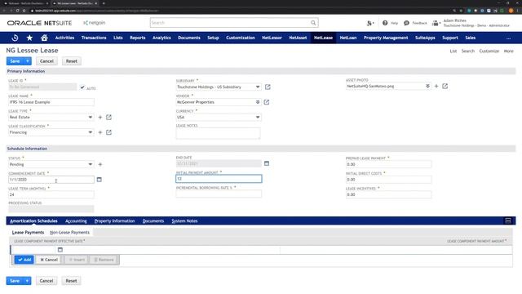Expand the Lease Type dropdown
The height and width of the screenshot is (294, 522).
click(91, 118)
